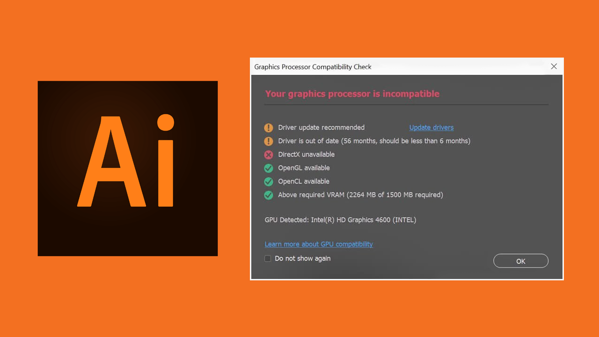Click the Adobe Illustrator Ai logo

(x=128, y=168)
